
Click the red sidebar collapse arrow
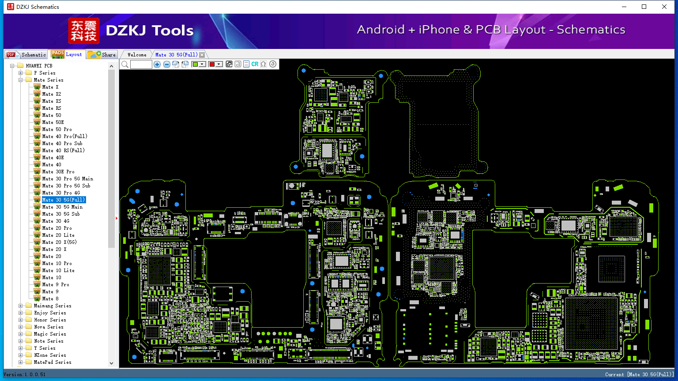(117, 218)
